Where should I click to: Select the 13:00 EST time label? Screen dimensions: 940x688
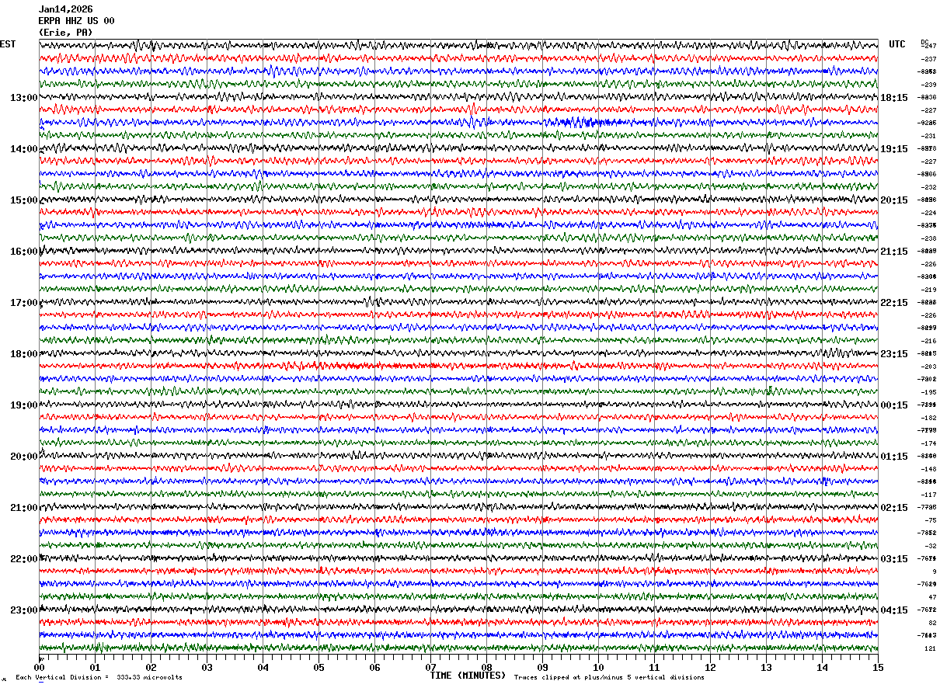(x=23, y=98)
